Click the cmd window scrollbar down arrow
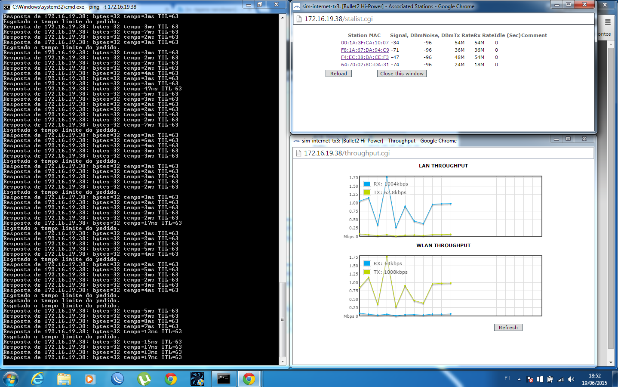This screenshot has width=618, height=387. [x=283, y=362]
